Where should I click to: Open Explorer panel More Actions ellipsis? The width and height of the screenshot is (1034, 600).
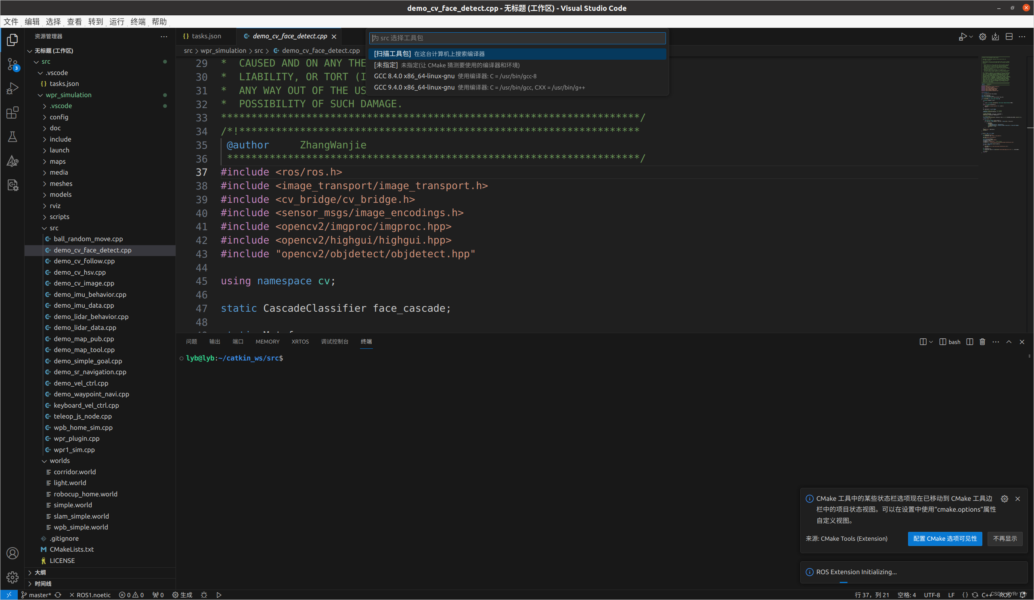point(164,36)
